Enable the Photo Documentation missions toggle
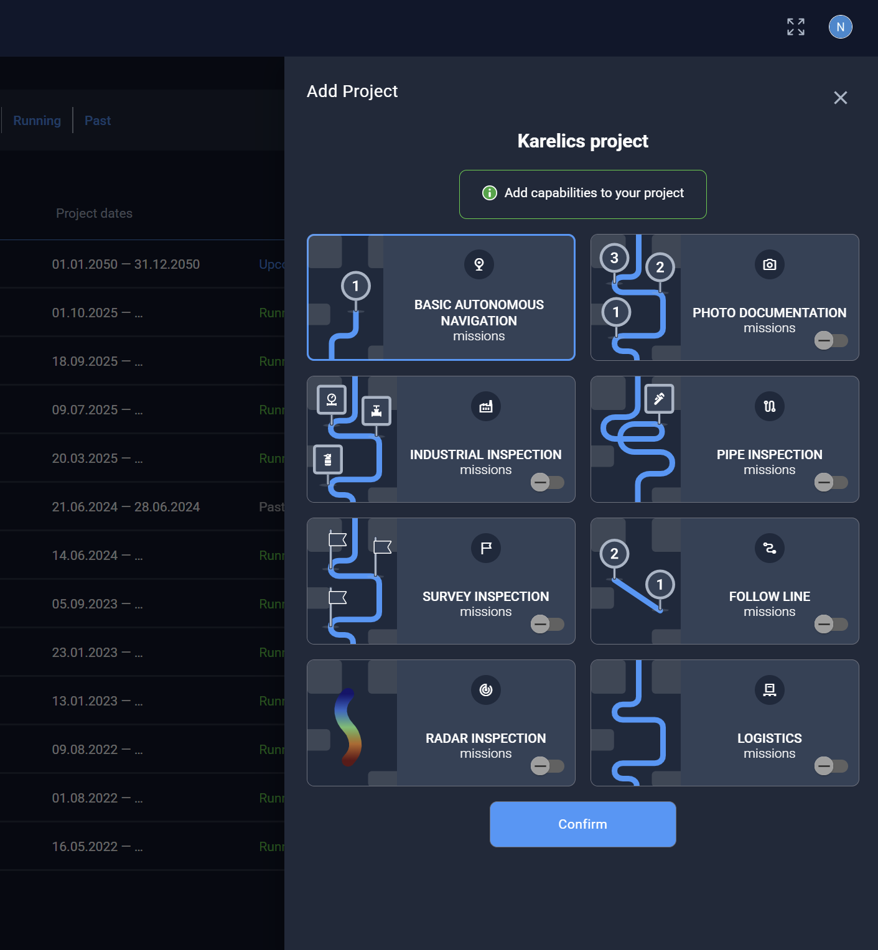 click(x=831, y=340)
